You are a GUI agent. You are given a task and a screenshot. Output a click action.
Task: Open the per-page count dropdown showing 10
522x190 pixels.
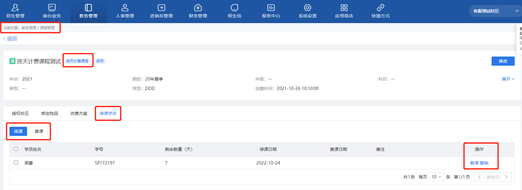tap(436, 177)
